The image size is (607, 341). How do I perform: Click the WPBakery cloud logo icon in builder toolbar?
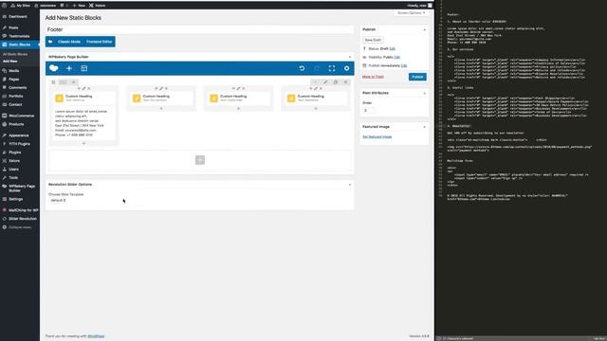(53, 68)
